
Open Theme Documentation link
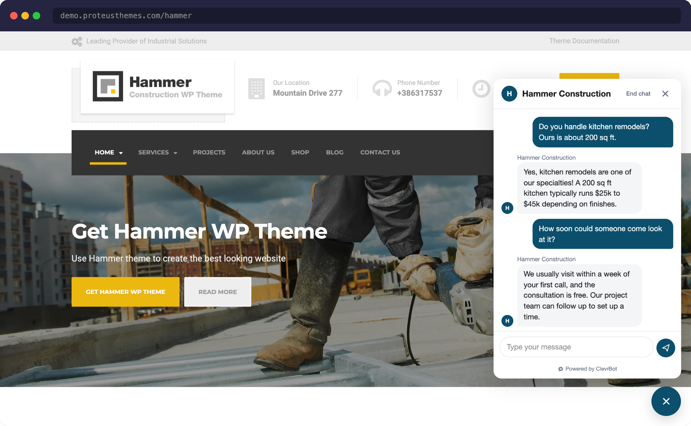[x=584, y=41]
